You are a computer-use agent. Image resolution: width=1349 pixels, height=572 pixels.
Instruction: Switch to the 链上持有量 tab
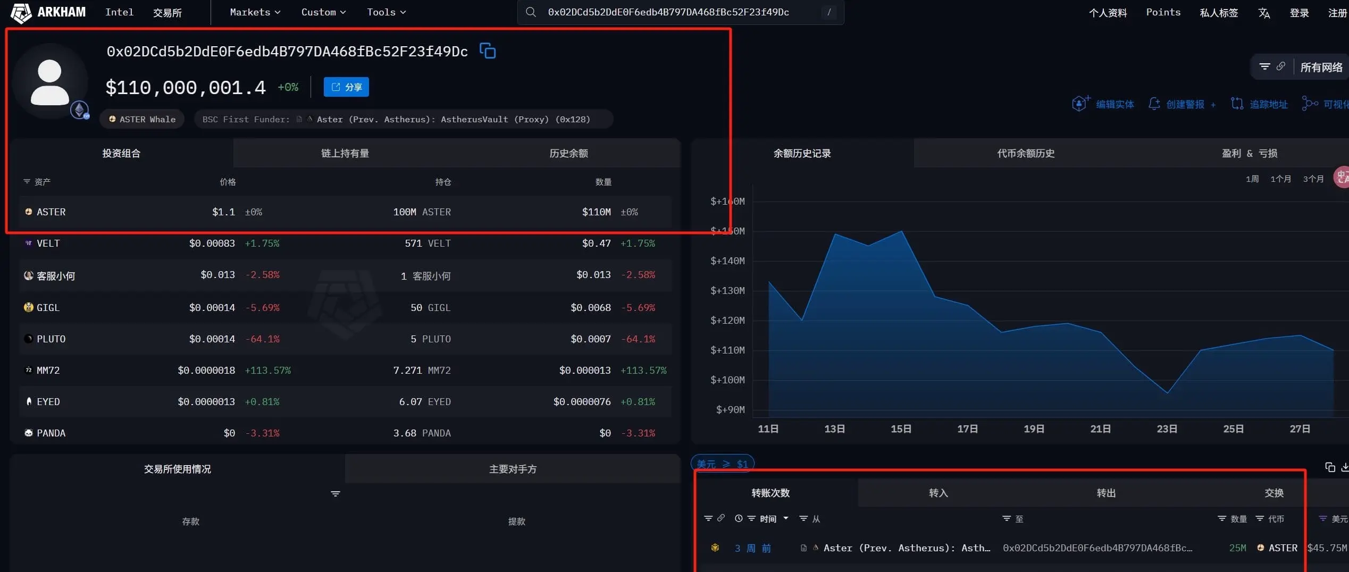(x=345, y=153)
